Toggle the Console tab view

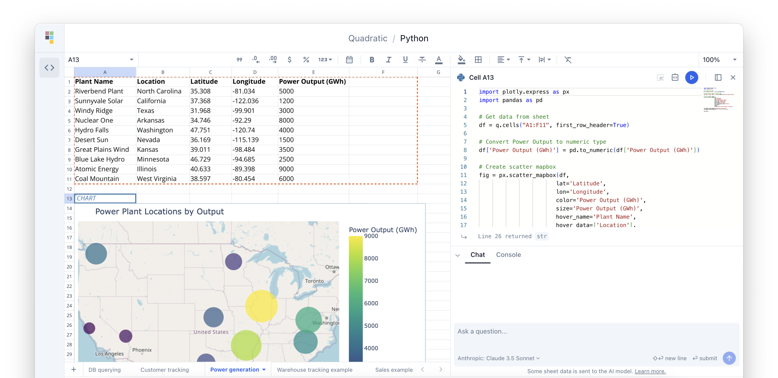tap(509, 255)
